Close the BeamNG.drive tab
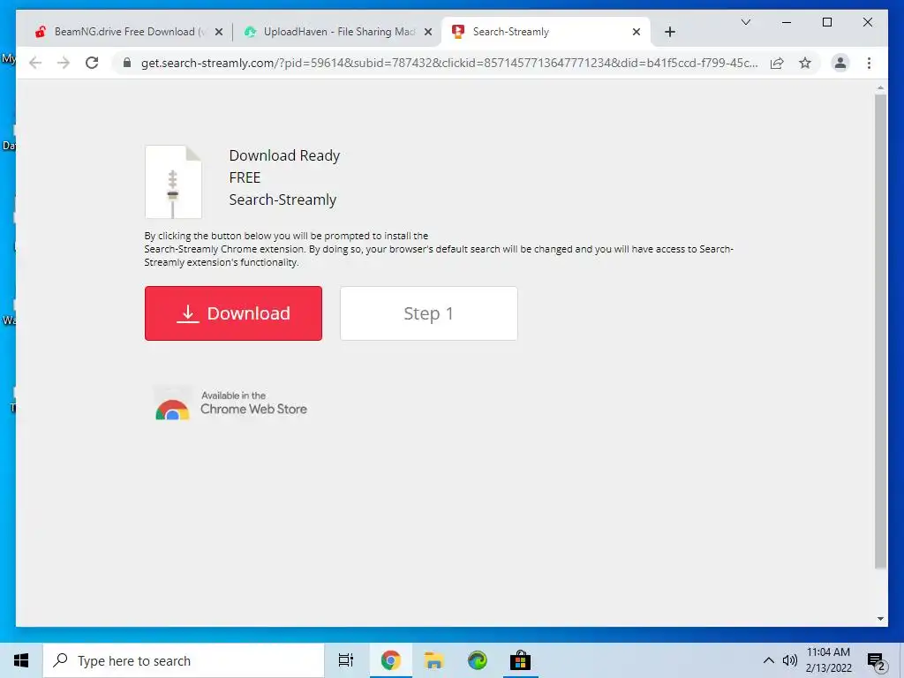 (219, 32)
